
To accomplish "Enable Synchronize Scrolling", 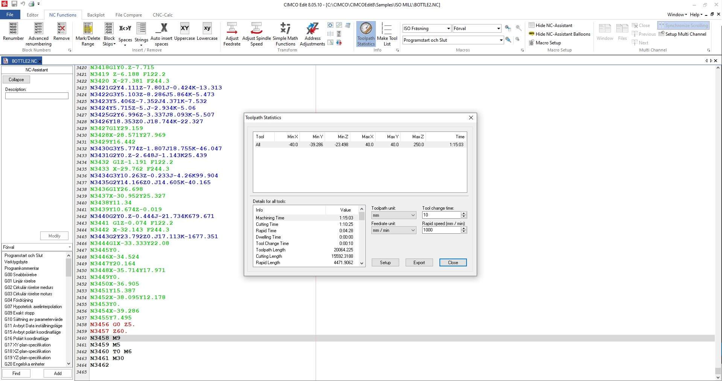I will pyautogui.click(x=683, y=25).
